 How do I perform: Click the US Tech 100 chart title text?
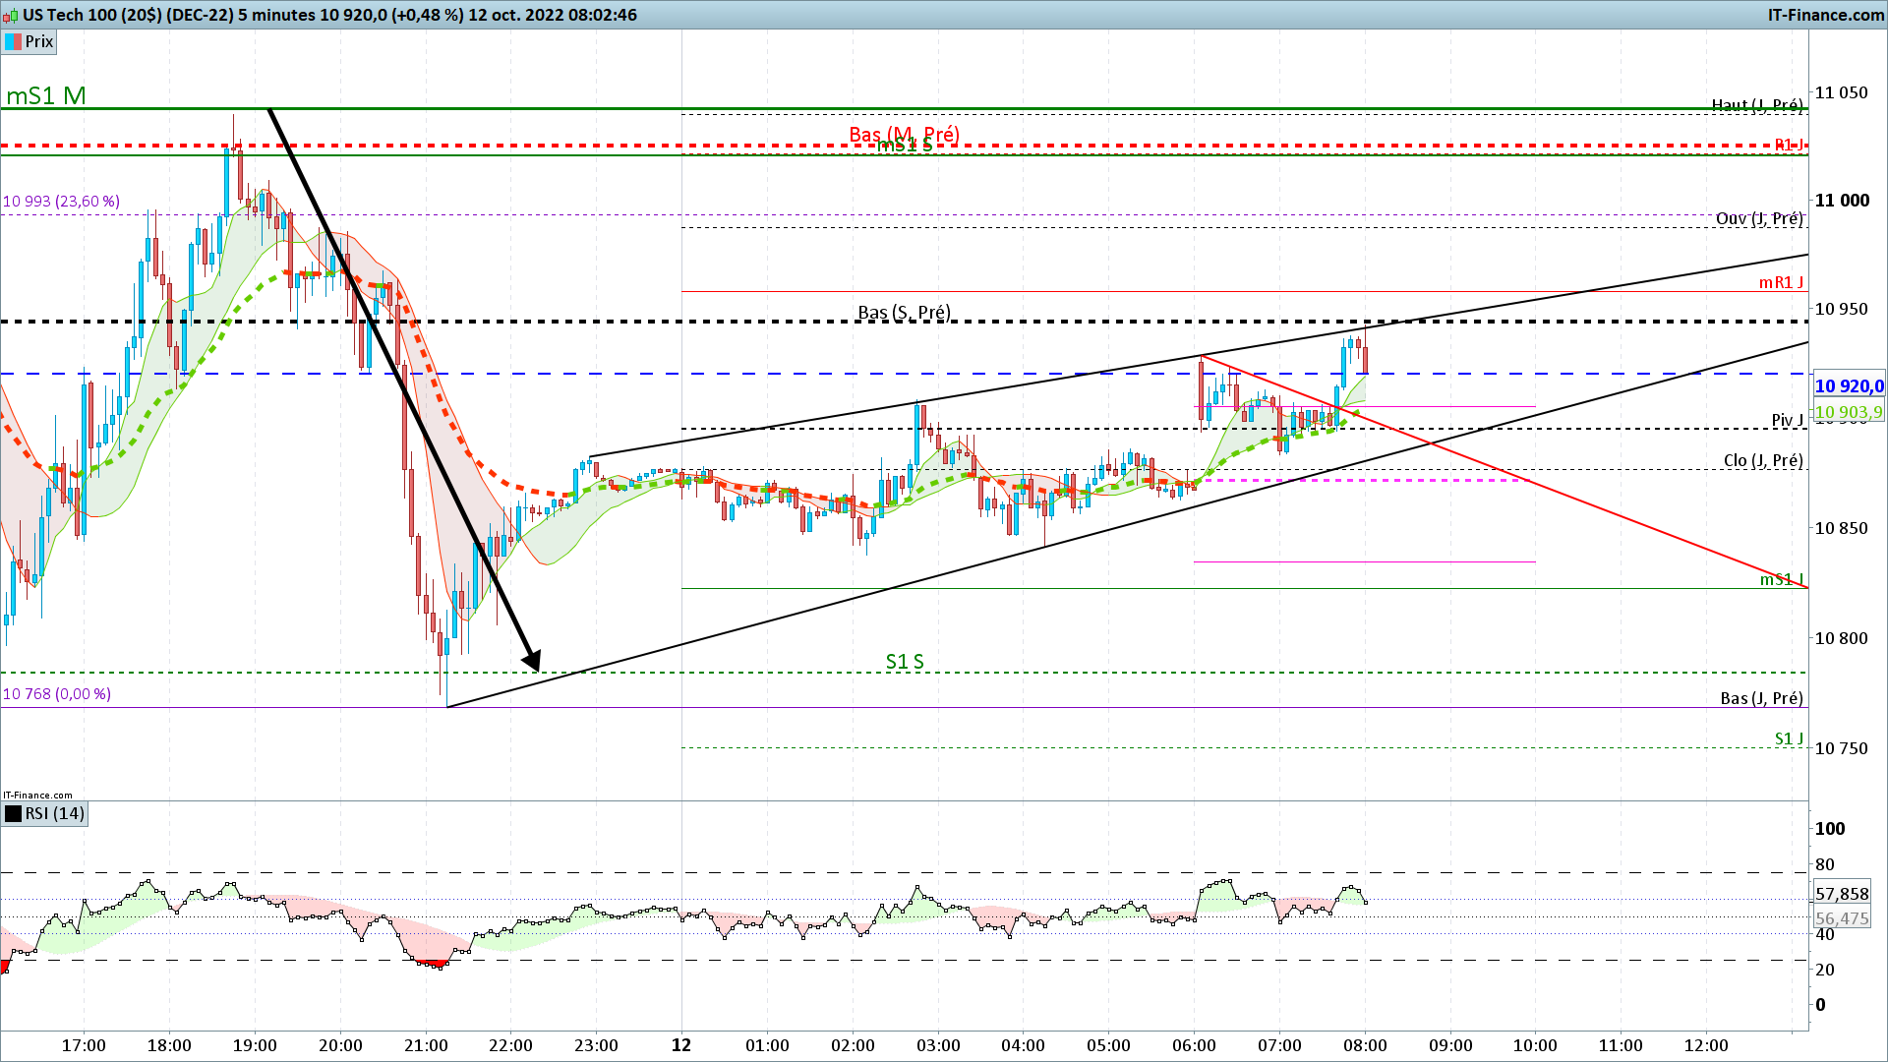[329, 15]
